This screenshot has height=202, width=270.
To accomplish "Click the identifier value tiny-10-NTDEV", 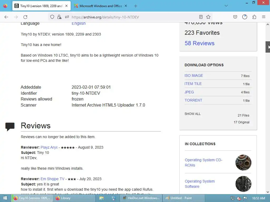I will pos(86,93).
